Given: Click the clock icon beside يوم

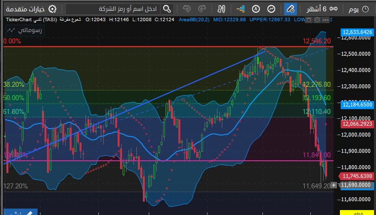Looking at the screenshot, I should click(365, 9).
